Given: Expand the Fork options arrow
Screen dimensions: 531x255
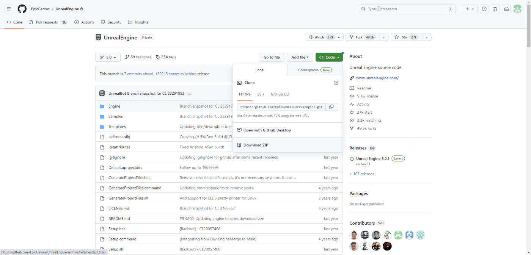Looking at the screenshot, I should click(x=384, y=37).
